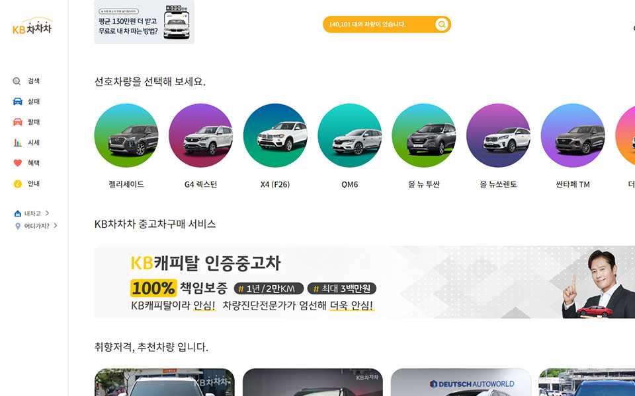Choose the 펠리세이드 preferred car circle
Viewport: 635px width, 396px height.
point(126,135)
